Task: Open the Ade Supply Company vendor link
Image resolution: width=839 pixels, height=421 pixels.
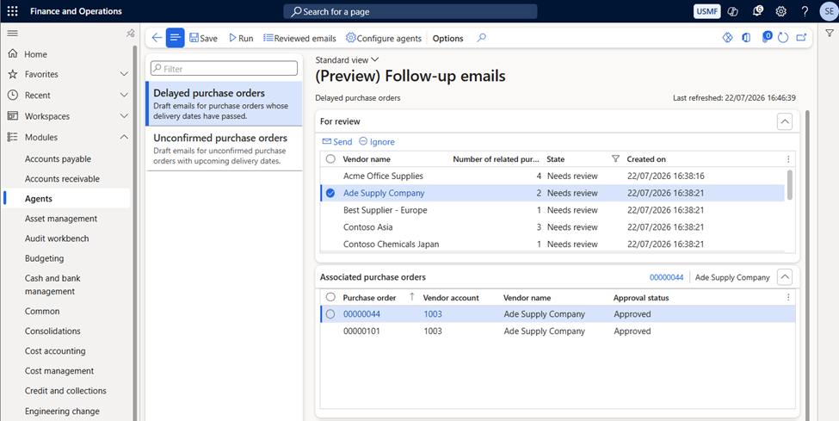Action: tap(384, 193)
